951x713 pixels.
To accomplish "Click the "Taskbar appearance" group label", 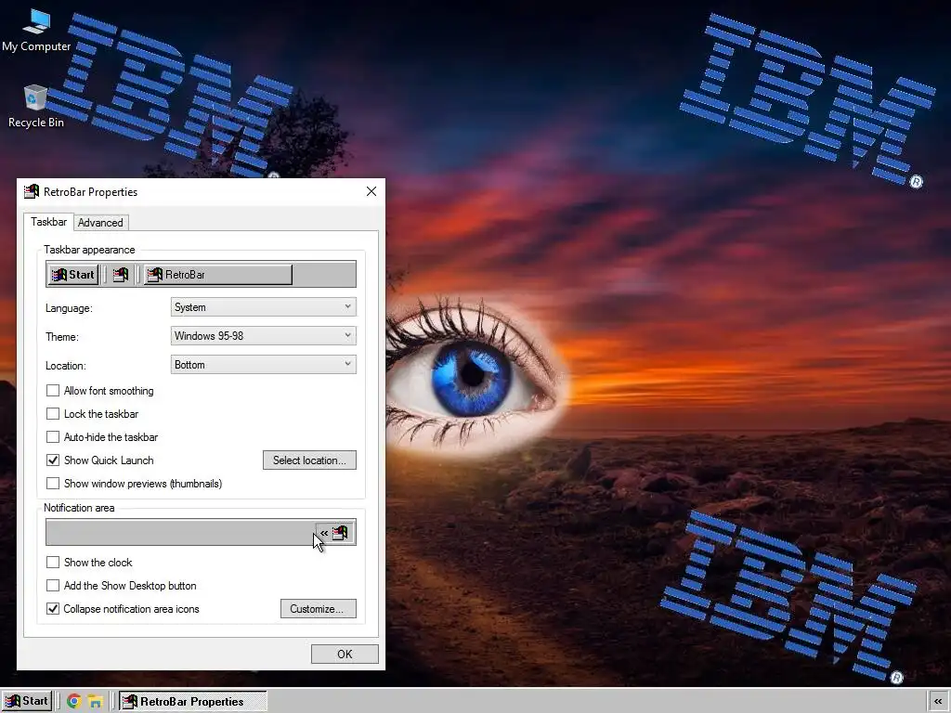I will point(89,250).
